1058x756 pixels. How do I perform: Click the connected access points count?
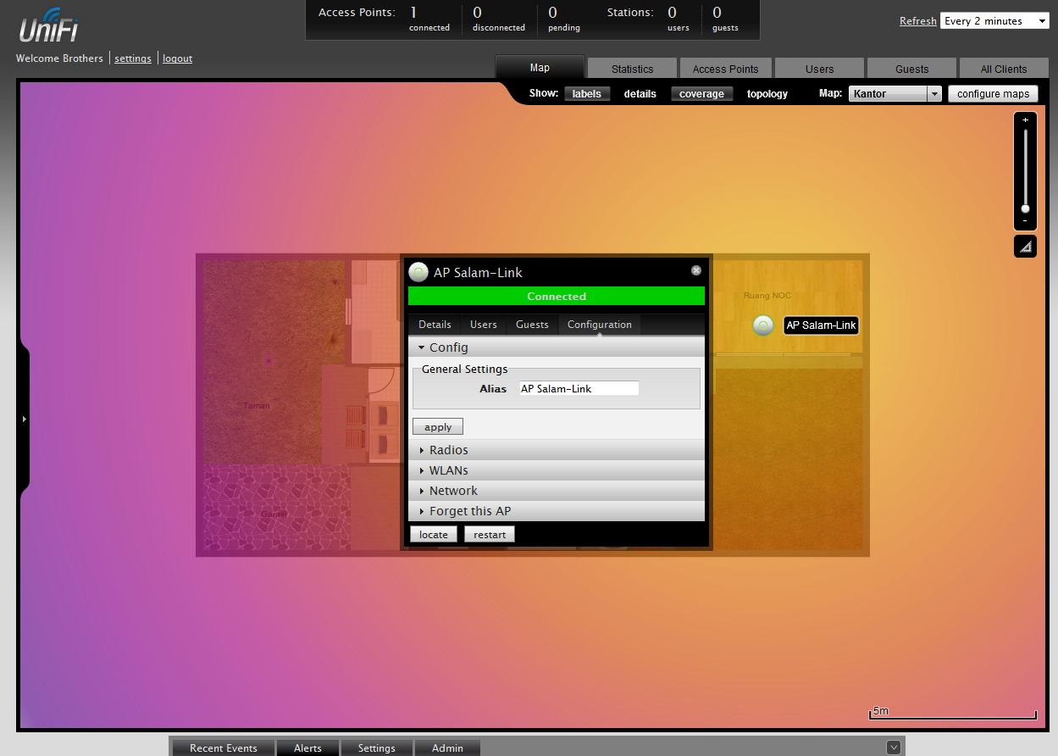click(429, 19)
